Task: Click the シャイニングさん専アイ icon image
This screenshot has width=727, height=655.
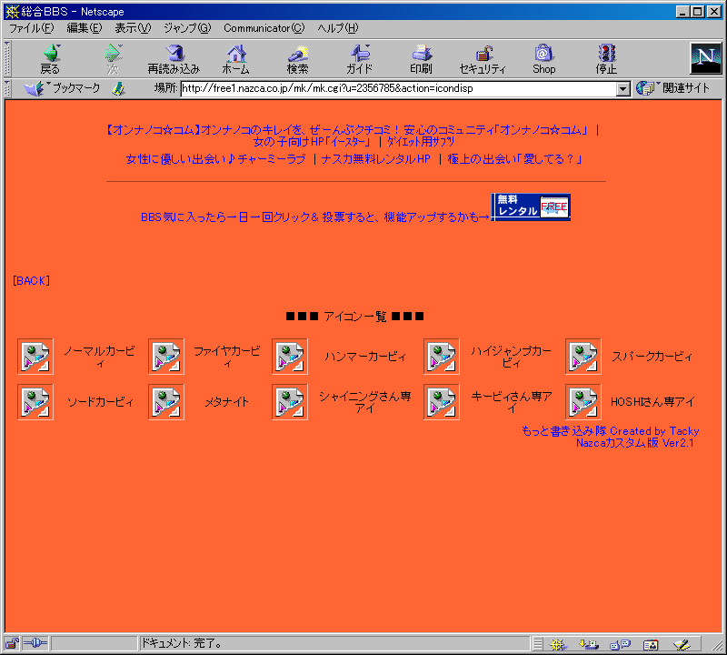Action: pos(290,402)
